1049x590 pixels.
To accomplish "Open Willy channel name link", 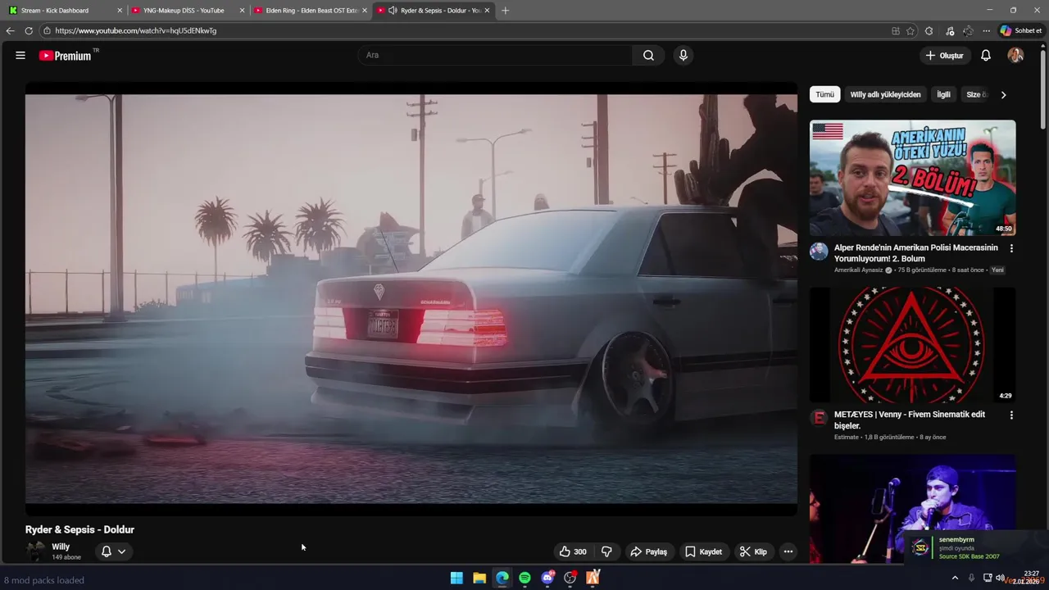I will pyautogui.click(x=61, y=547).
